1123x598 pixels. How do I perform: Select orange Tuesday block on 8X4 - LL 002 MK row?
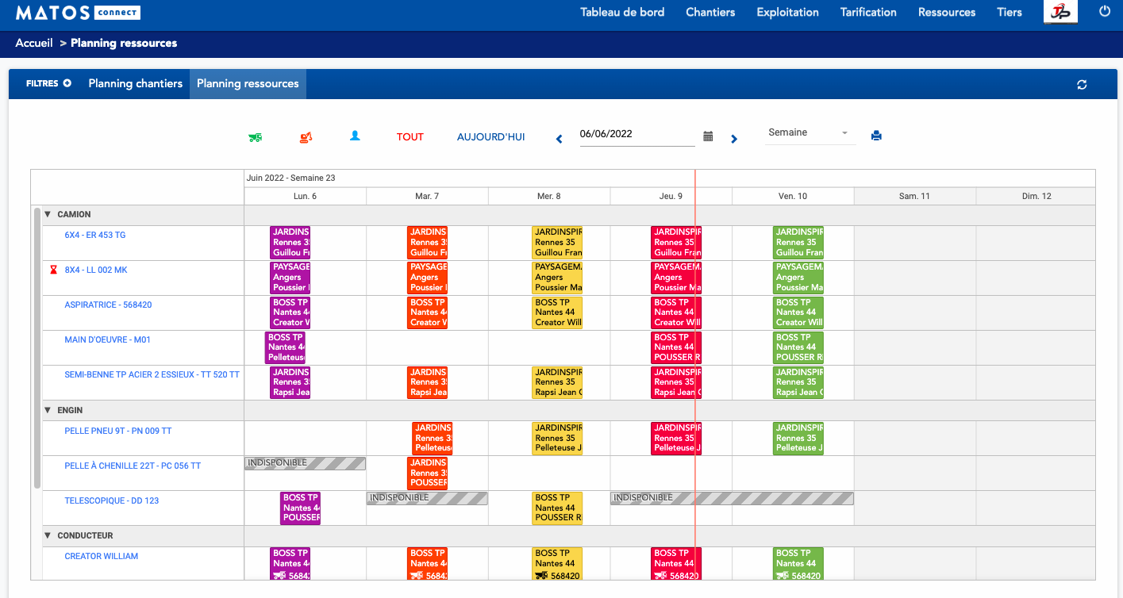427,277
